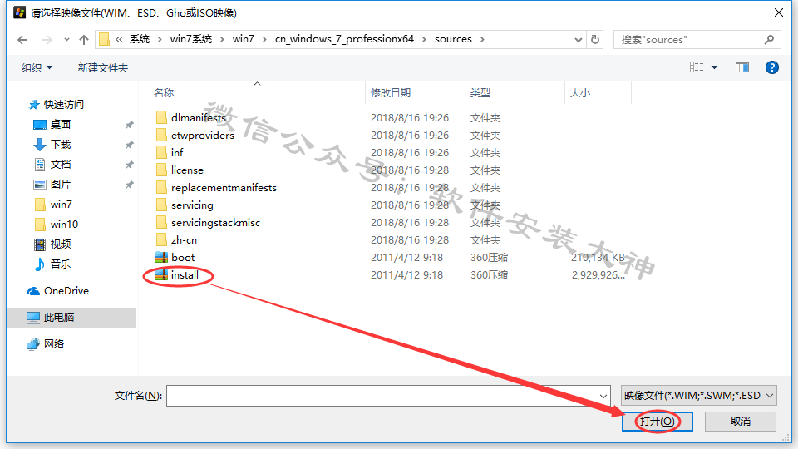Refresh the sources folder view

pyautogui.click(x=595, y=40)
